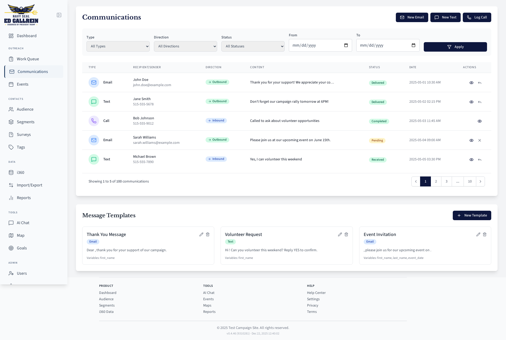View Jane Smith's text message

[x=471, y=102]
